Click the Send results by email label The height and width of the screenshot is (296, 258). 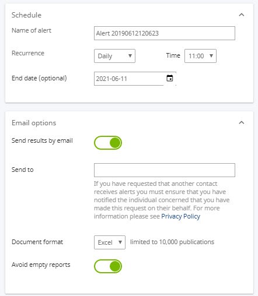point(42,140)
